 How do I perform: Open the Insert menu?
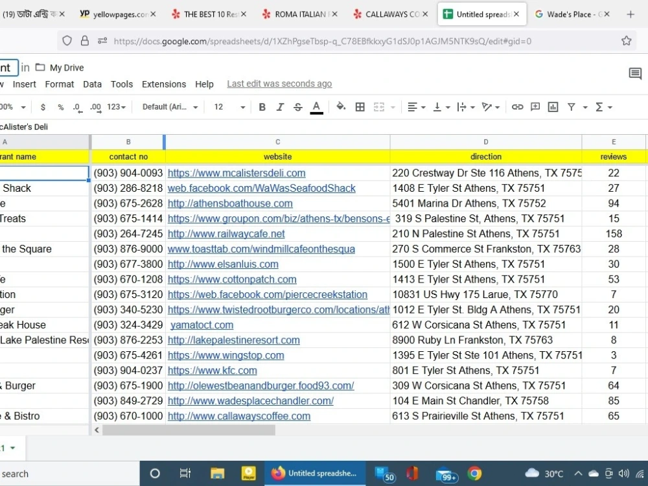[25, 84]
